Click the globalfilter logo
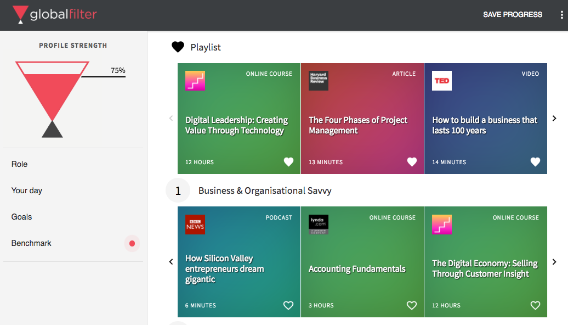Screen dimensions: 568x325 coord(55,15)
